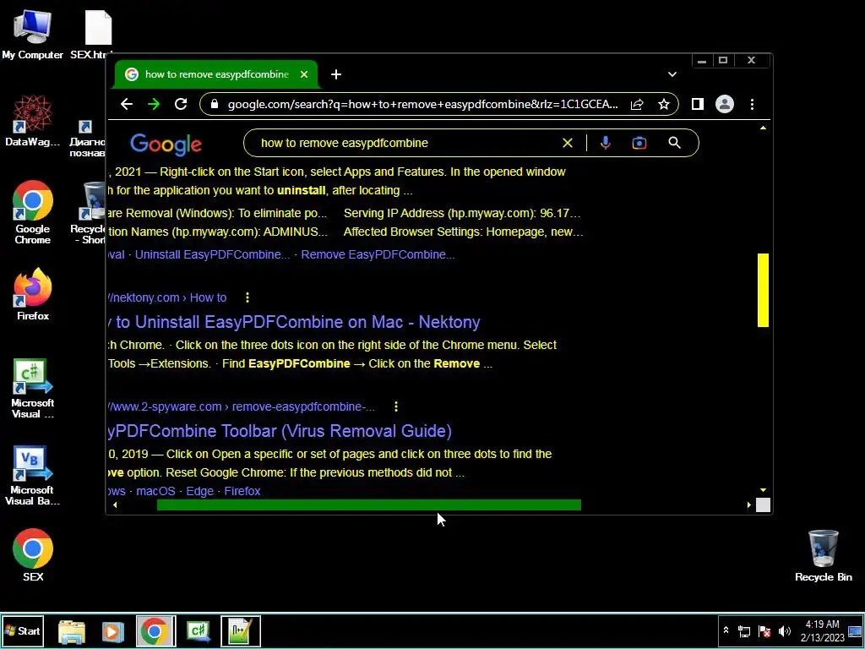The image size is (865, 649).
Task: Clear the Google search box with X
Action: [567, 143]
